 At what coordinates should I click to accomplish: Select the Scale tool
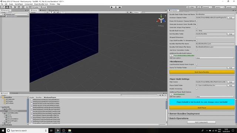pyautogui.click(x=15, y=7)
